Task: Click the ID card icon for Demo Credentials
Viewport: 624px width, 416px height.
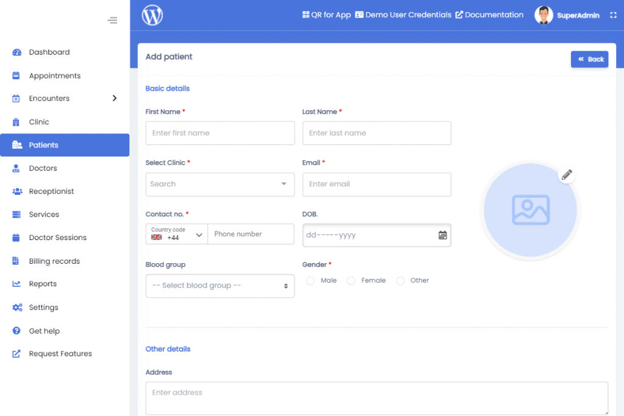Action: pyautogui.click(x=359, y=15)
